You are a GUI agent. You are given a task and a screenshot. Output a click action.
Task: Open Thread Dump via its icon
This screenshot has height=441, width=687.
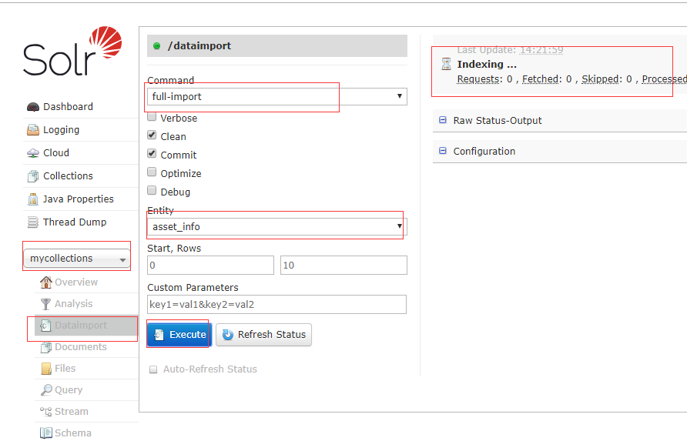[32, 222]
